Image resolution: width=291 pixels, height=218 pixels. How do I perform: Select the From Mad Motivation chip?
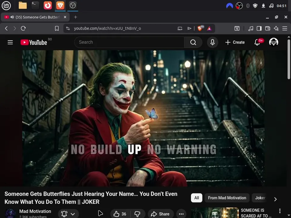(227, 198)
